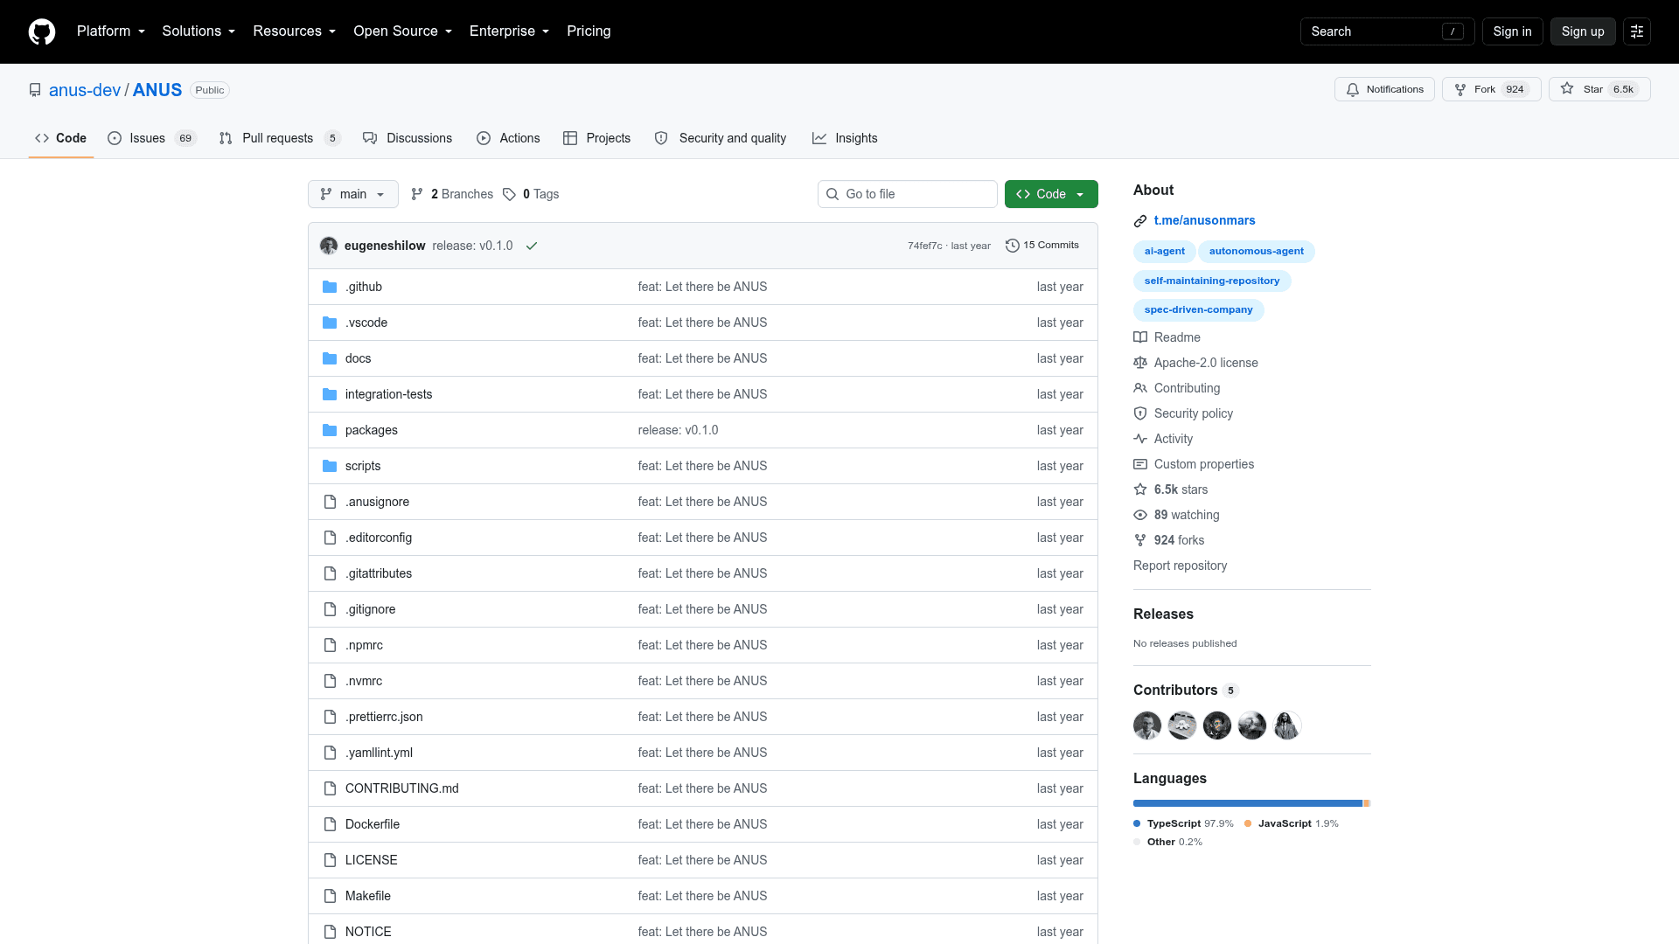Image resolution: width=1679 pixels, height=944 pixels.
Task: Click the JavaScript 1.9% language entry
Action: pyautogui.click(x=1292, y=823)
